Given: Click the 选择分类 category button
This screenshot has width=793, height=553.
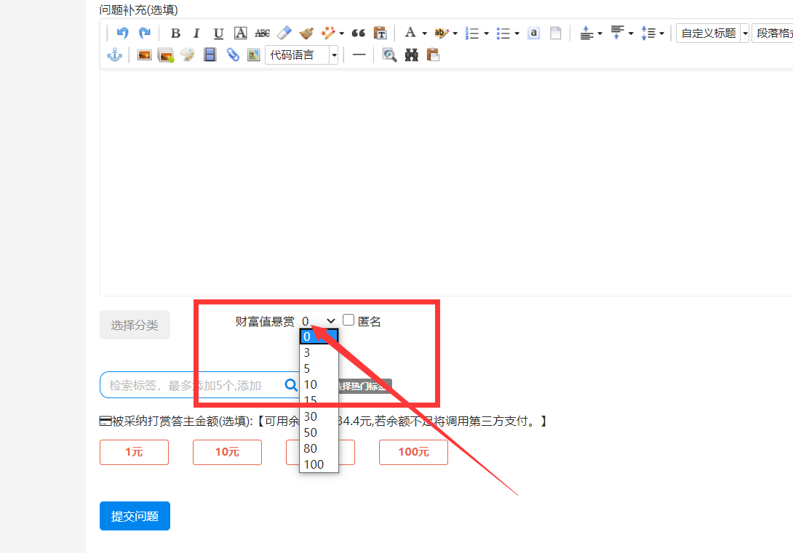Looking at the screenshot, I should point(135,325).
